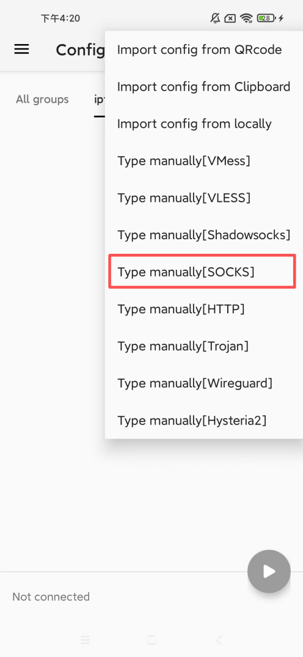303x657 pixels.
Task: Select Type manually[Hysteria2] entry
Action: click(204, 420)
